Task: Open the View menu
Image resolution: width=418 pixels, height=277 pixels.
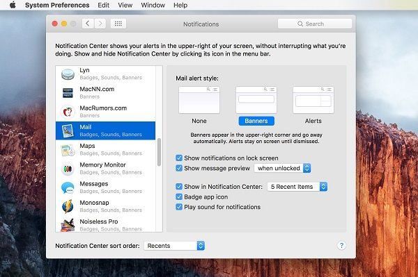Action: 125,5
